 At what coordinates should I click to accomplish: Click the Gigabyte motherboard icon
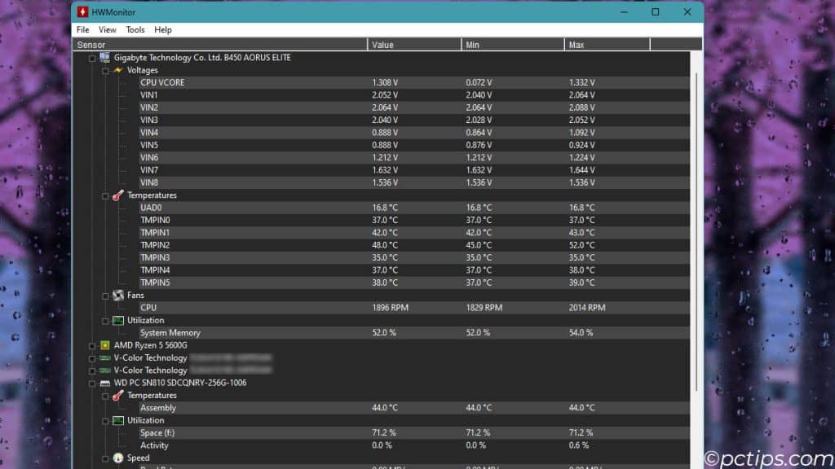[x=104, y=58]
